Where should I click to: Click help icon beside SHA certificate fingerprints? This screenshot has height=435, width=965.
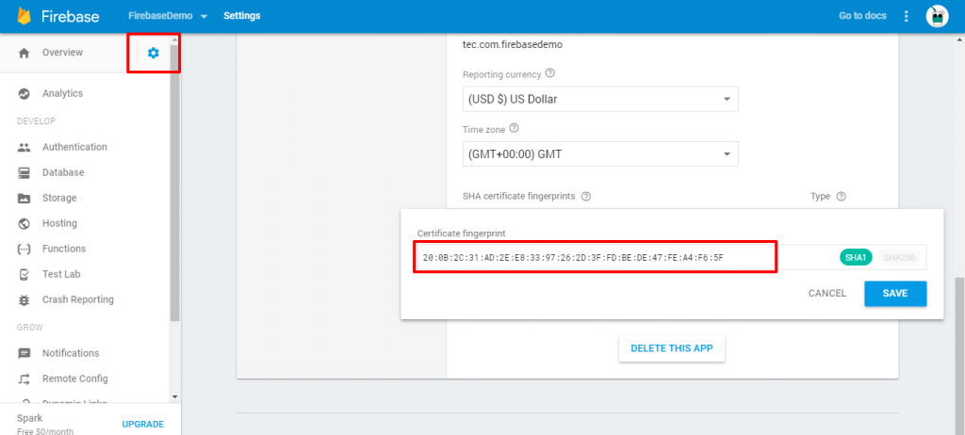pos(586,197)
